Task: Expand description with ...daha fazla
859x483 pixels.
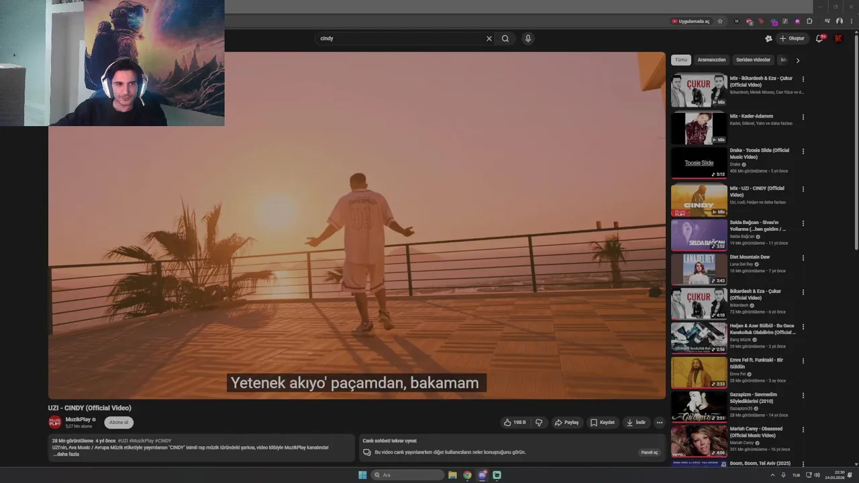Action: 66,454
